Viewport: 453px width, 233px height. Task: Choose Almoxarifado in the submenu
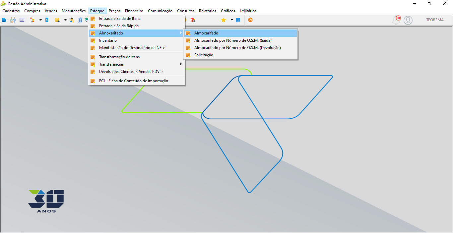(x=240, y=33)
